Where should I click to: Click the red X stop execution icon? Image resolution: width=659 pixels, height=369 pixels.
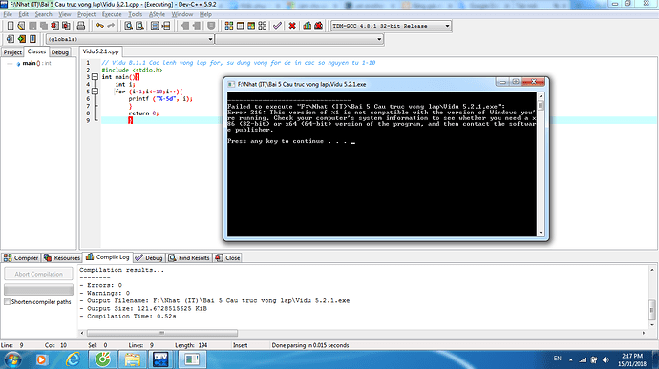tap(292, 26)
